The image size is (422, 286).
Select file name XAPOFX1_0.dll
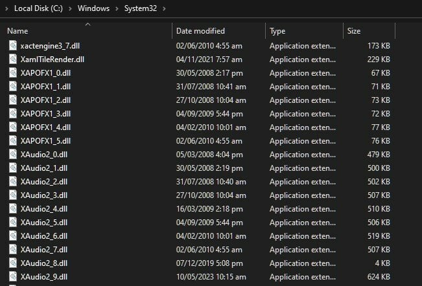click(x=45, y=72)
